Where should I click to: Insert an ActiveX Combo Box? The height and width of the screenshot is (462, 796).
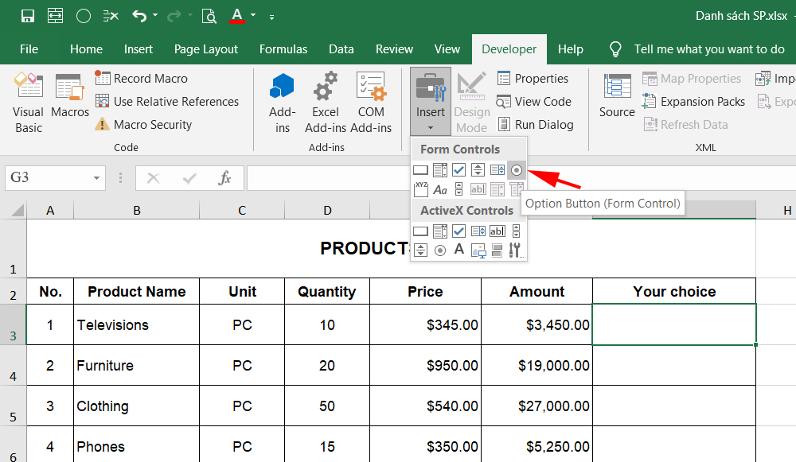(440, 231)
